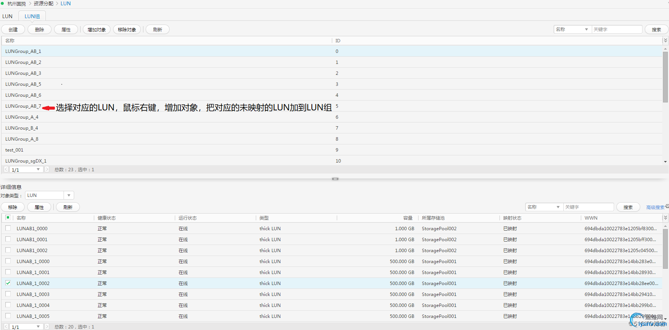Sort by the 健康状态 column header
This screenshot has width=669, height=330.
[x=134, y=218]
